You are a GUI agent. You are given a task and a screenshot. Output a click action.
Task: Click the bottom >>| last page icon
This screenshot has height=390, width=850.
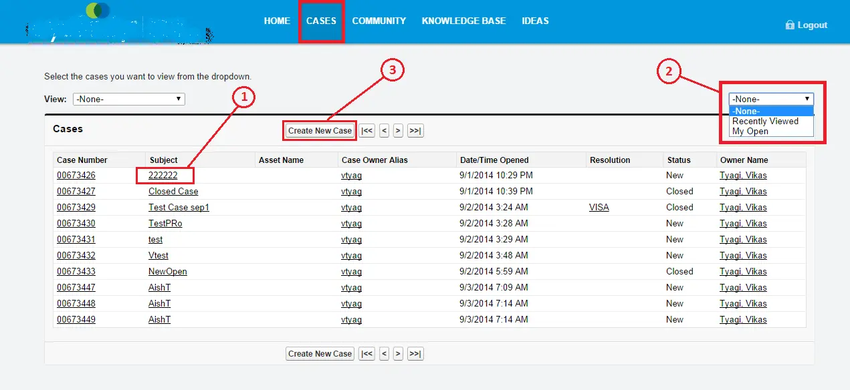click(415, 353)
